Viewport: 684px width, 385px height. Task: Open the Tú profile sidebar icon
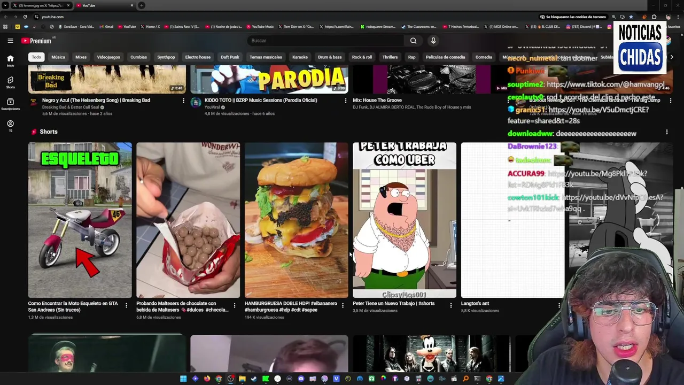coord(10,126)
